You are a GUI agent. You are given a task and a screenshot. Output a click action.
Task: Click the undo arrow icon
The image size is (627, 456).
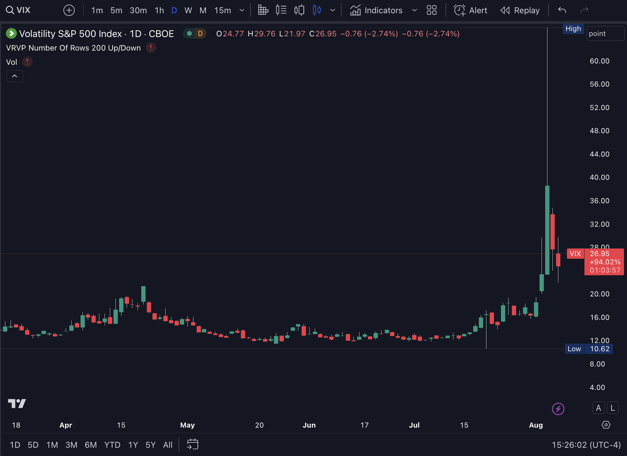(562, 11)
